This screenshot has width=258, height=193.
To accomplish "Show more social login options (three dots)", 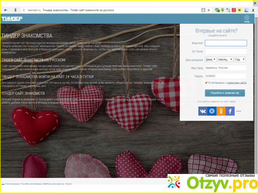I will tap(239, 111).
